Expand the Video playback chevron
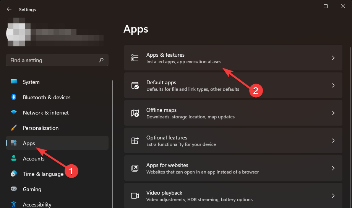The height and width of the screenshot is (208, 352). [x=333, y=196]
